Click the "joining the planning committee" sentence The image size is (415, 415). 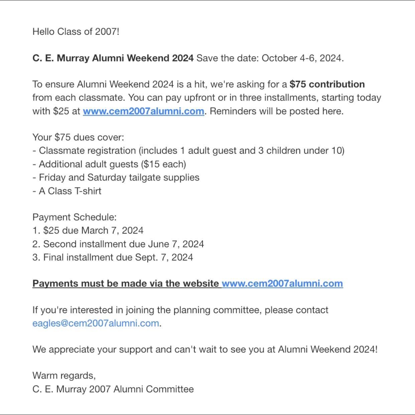(180, 310)
